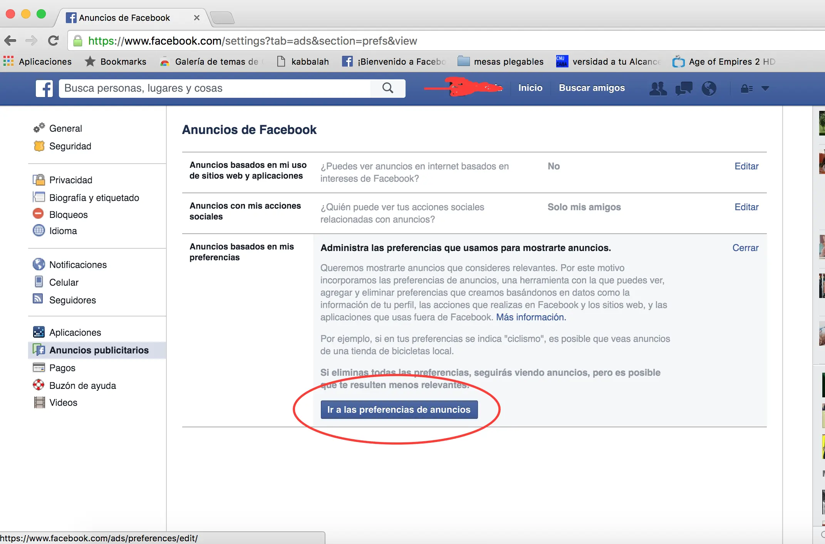Image resolution: width=825 pixels, height=544 pixels.
Task: Open the Galería de temas bookmark
Action: pos(212,62)
